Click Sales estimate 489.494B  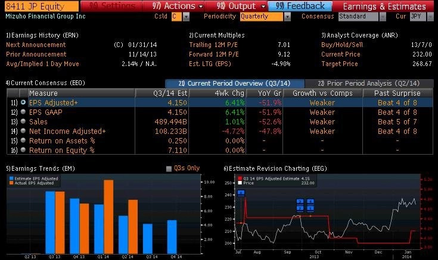tap(170, 121)
